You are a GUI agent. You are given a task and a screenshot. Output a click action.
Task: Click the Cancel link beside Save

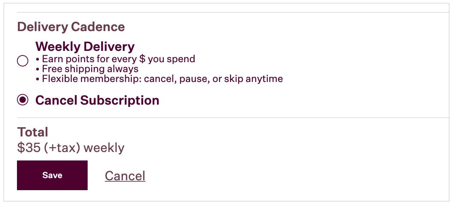pyautogui.click(x=125, y=176)
